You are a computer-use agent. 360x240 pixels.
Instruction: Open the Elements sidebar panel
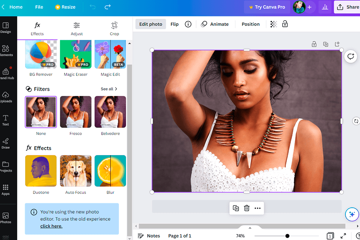coord(6,51)
